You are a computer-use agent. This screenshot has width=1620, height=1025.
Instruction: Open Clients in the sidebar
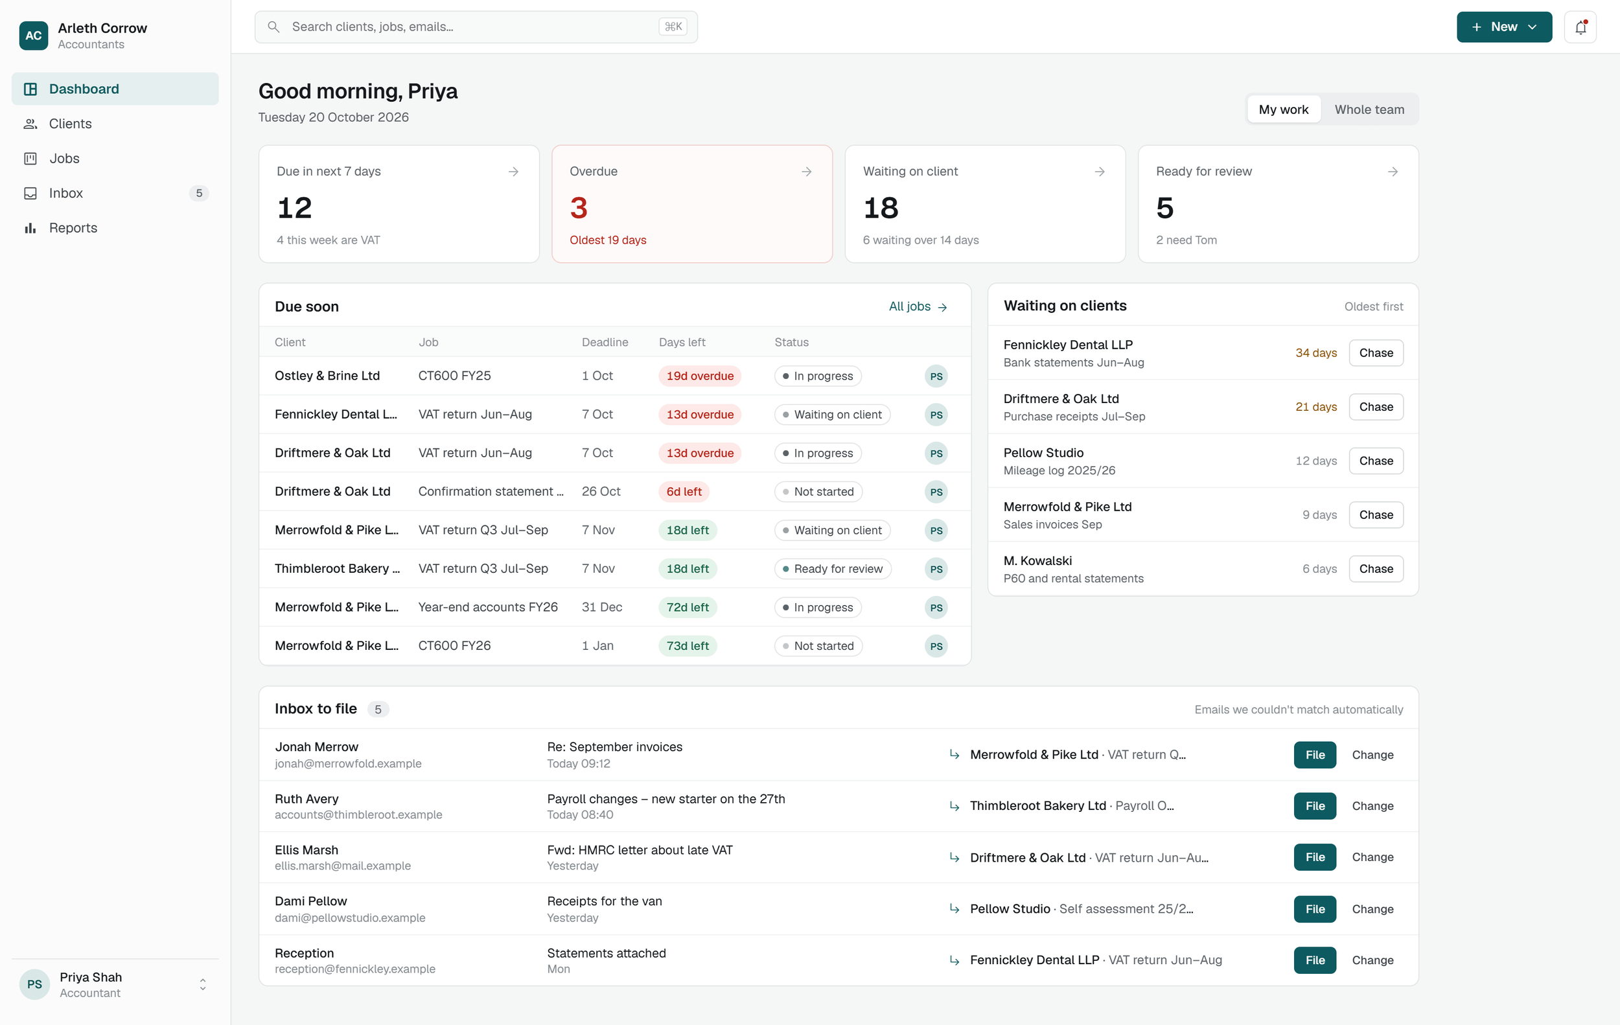(x=115, y=124)
